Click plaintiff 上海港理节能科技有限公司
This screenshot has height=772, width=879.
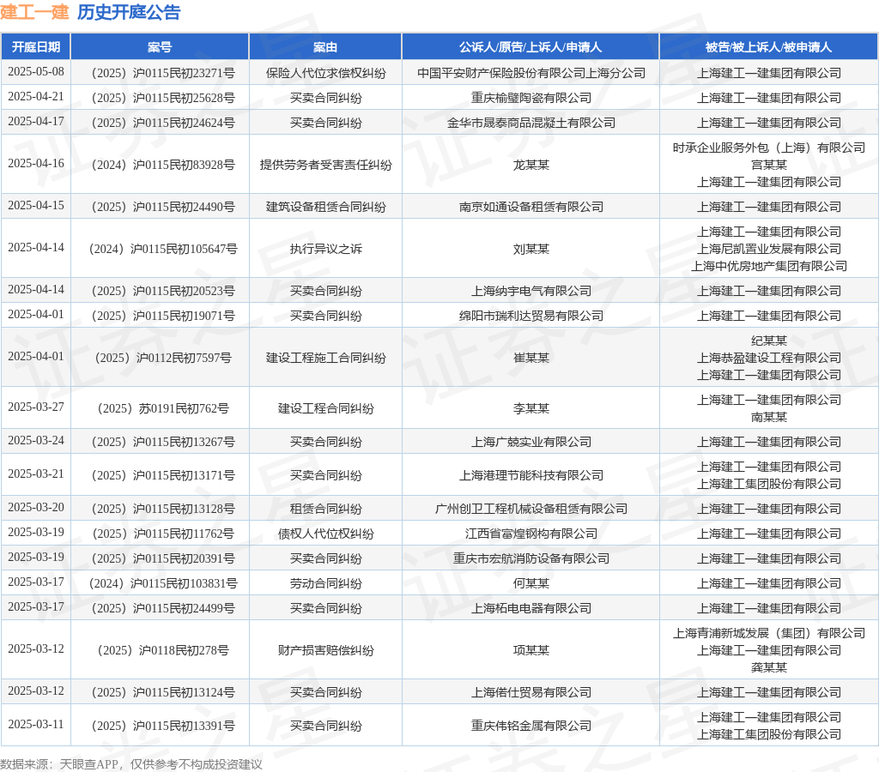[530, 475]
